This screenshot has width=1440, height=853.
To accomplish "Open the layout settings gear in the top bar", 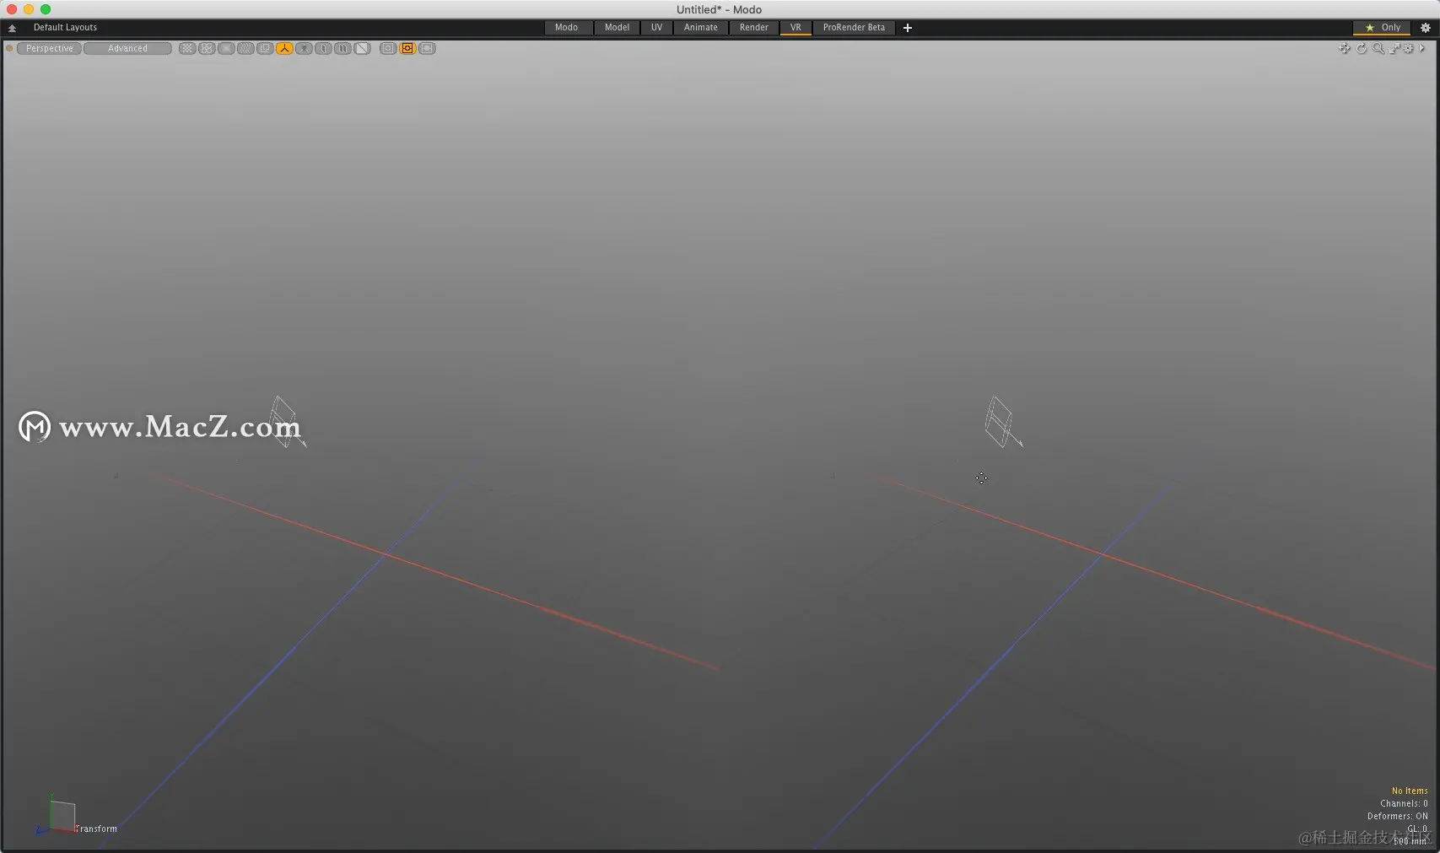I will (1426, 28).
